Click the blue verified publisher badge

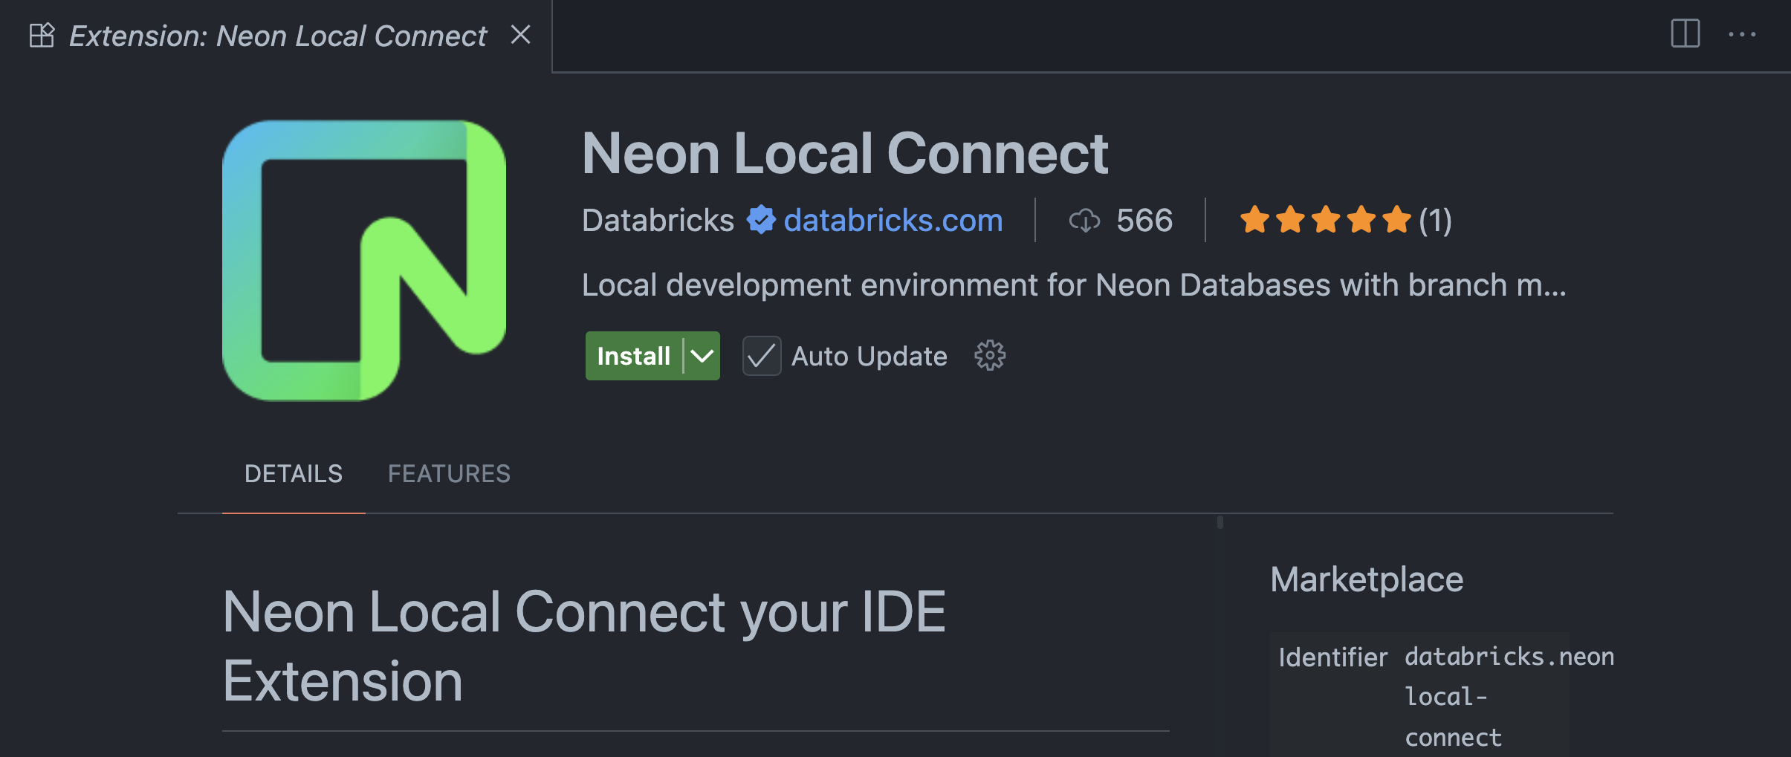[x=761, y=220]
